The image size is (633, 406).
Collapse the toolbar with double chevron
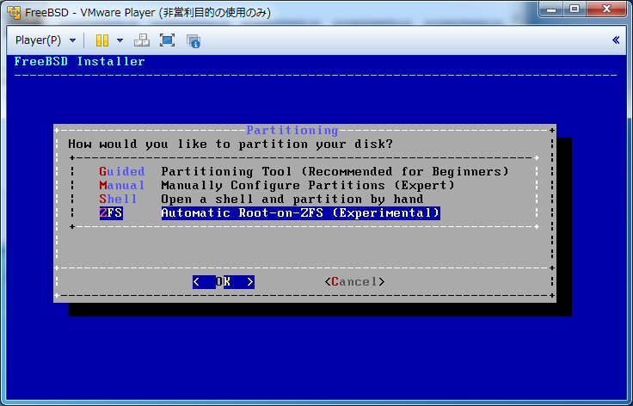[616, 40]
